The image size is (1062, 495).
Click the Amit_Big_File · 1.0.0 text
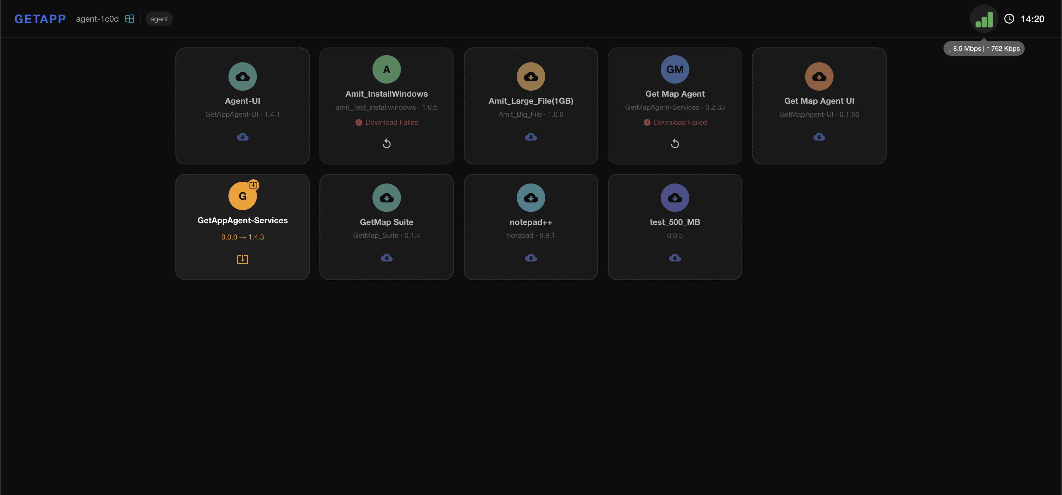(x=531, y=114)
